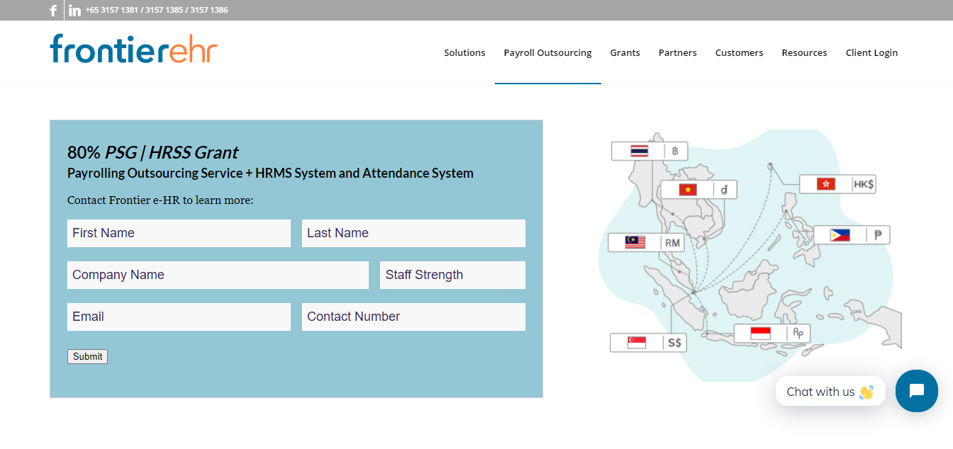Click 'Contact Frontier e-HR to learn more:' text
953x449 pixels.
click(160, 200)
